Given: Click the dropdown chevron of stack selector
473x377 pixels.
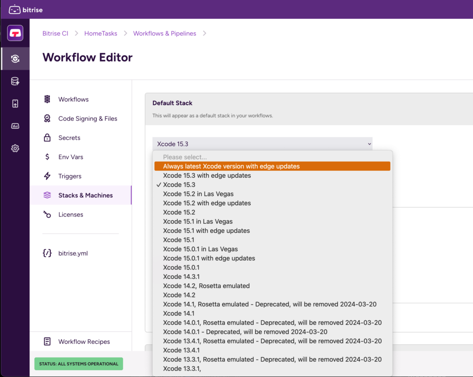Looking at the screenshot, I should pyautogui.click(x=369, y=144).
